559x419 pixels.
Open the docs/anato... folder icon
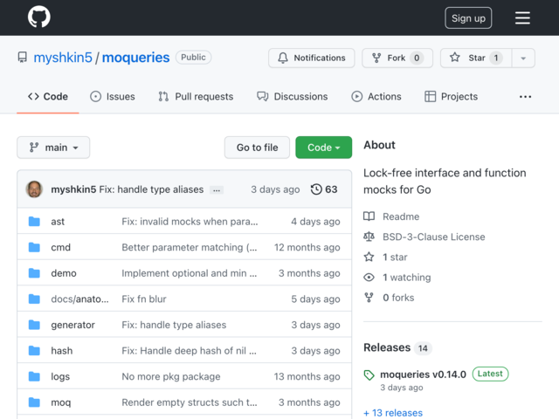click(34, 299)
